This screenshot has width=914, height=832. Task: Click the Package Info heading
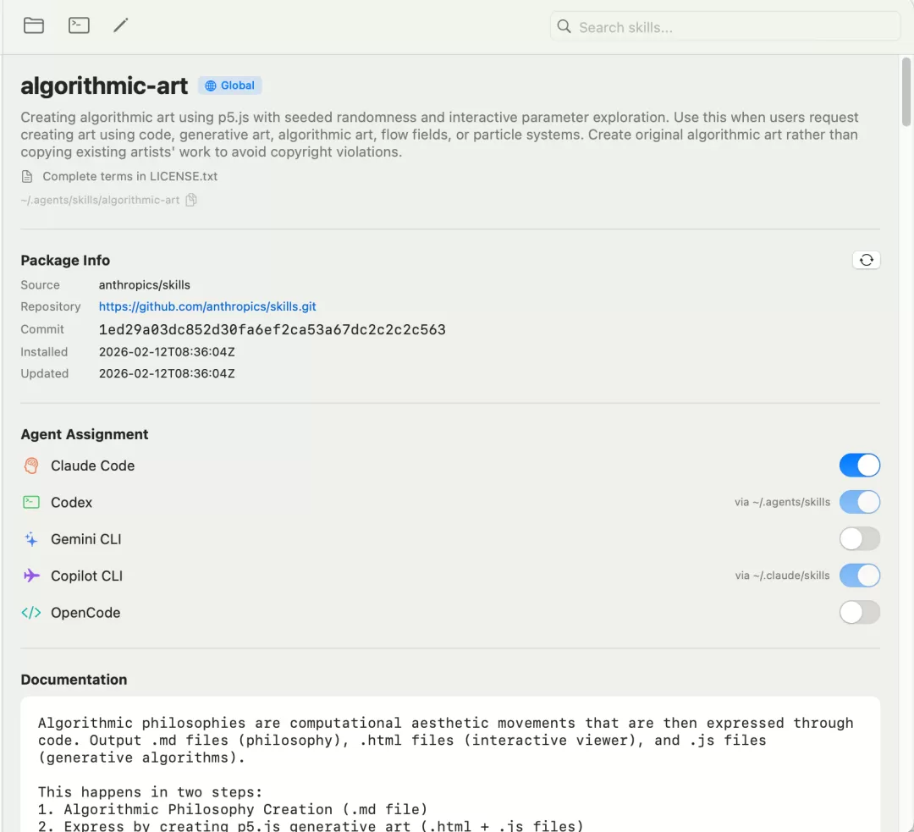[x=65, y=260]
